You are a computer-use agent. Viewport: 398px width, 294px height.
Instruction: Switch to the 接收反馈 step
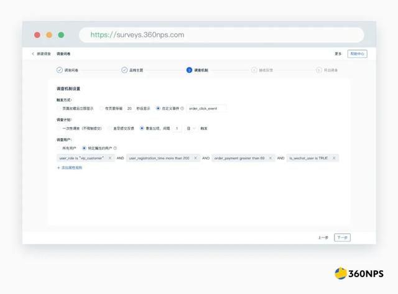[262, 70]
